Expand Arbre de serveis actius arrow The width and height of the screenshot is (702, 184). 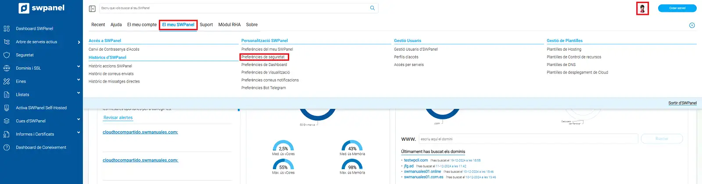(x=79, y=42)
